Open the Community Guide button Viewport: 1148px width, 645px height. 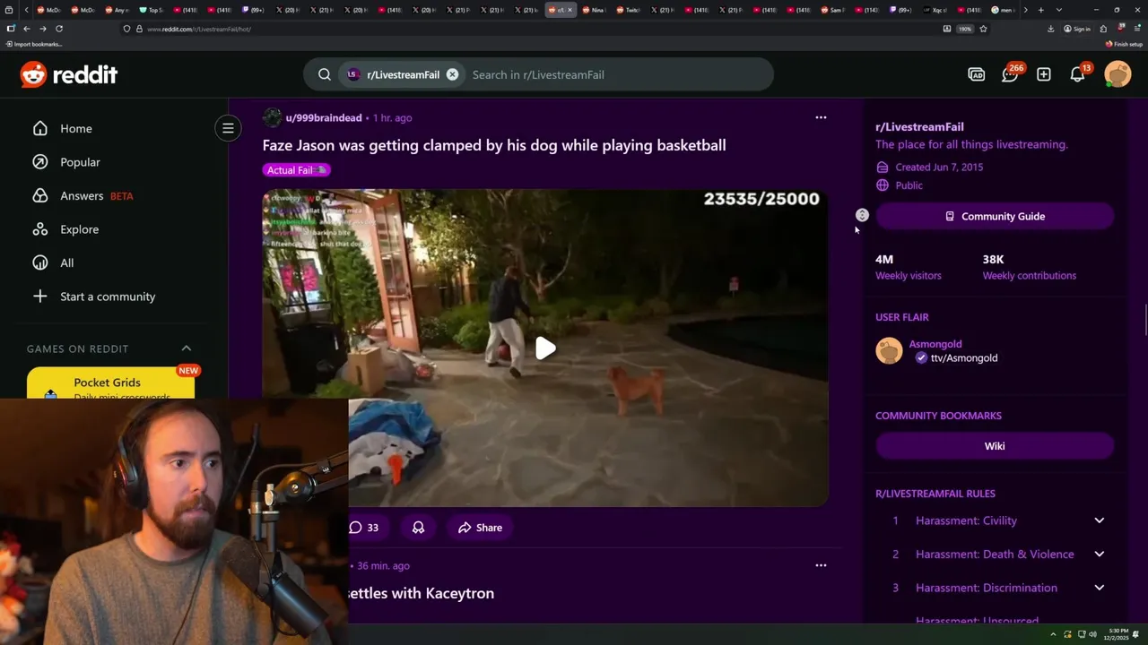[x=995, y=216]
